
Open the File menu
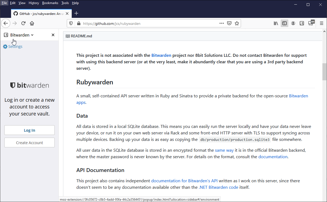pyautogui.click(x=4, y=3)
